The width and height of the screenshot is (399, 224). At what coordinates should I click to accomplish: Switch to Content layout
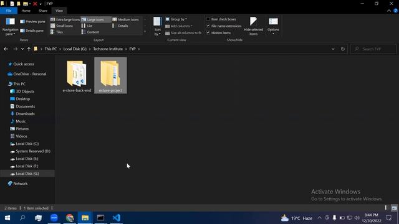[90, 32]
